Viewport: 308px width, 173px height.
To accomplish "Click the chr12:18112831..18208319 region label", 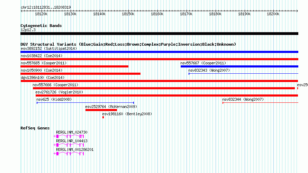I will point(46,8).
